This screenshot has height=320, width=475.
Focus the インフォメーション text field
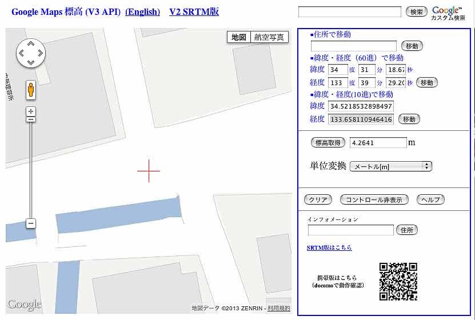(350, 230)
